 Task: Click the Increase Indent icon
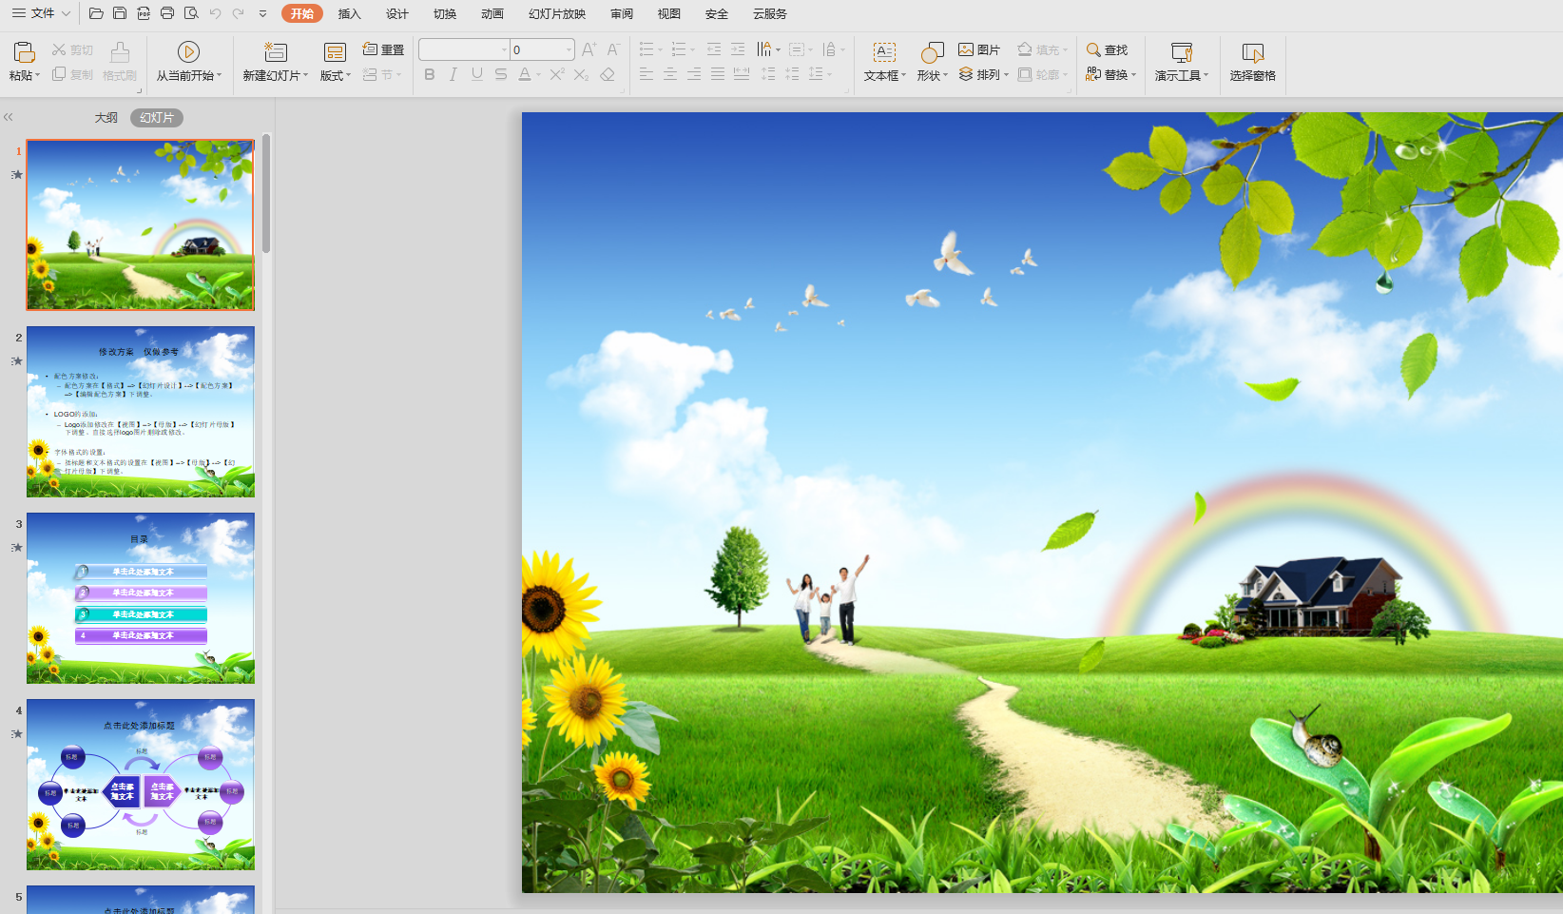tap(738, 49)
